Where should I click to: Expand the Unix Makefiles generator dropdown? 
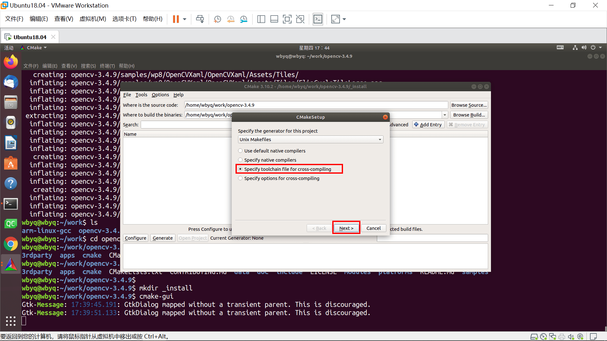310,140
